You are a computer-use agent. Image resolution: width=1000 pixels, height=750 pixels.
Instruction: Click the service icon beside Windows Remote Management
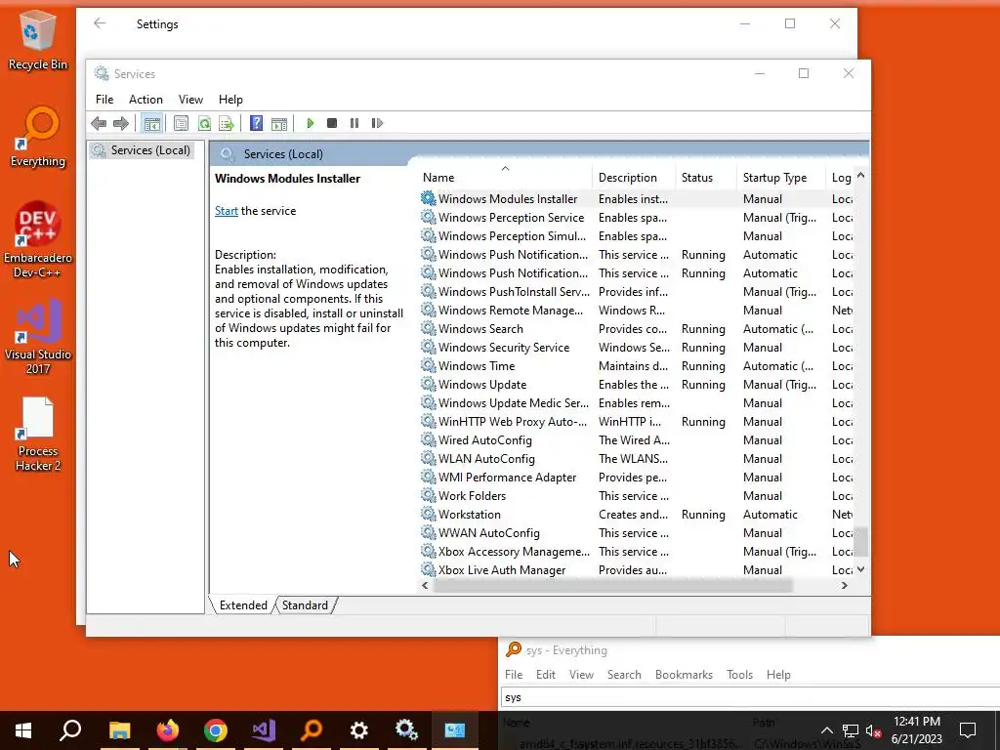tap(428, 310)
